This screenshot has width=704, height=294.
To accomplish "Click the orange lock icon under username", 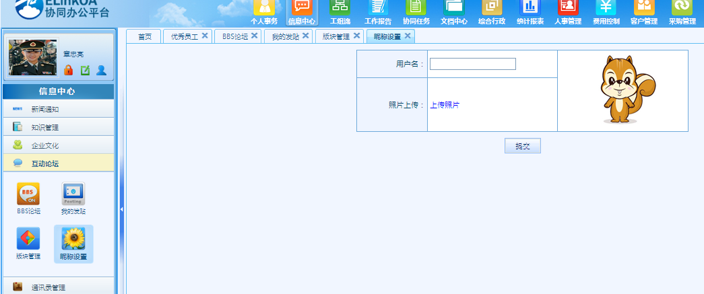I will click(68, 70).
